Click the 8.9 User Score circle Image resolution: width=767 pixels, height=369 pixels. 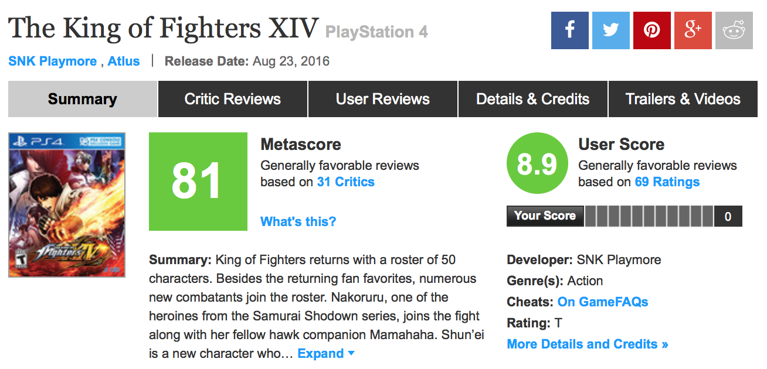(537, 163)
